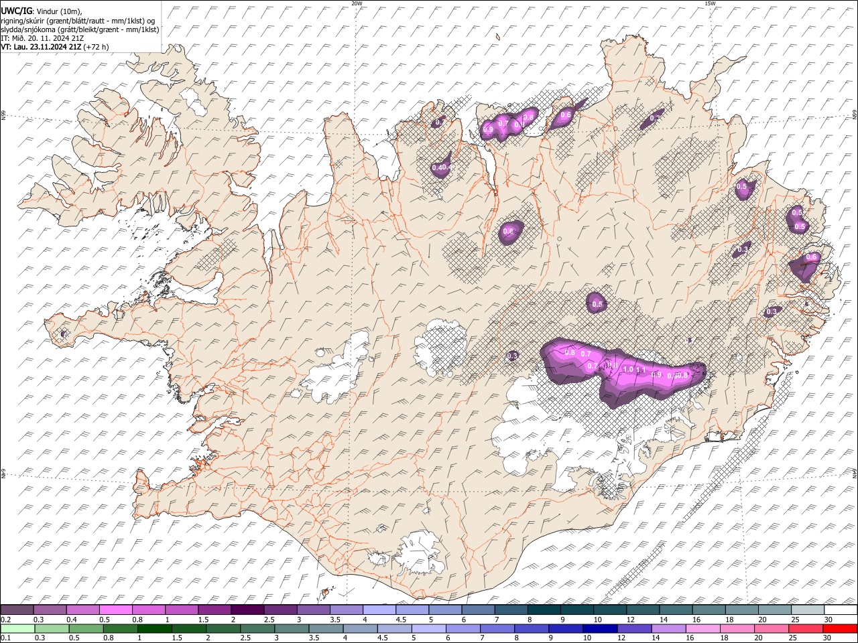Click the "15W" longitude label
Image resolution: width=858 pixels, height=643 pixels.
709,3
